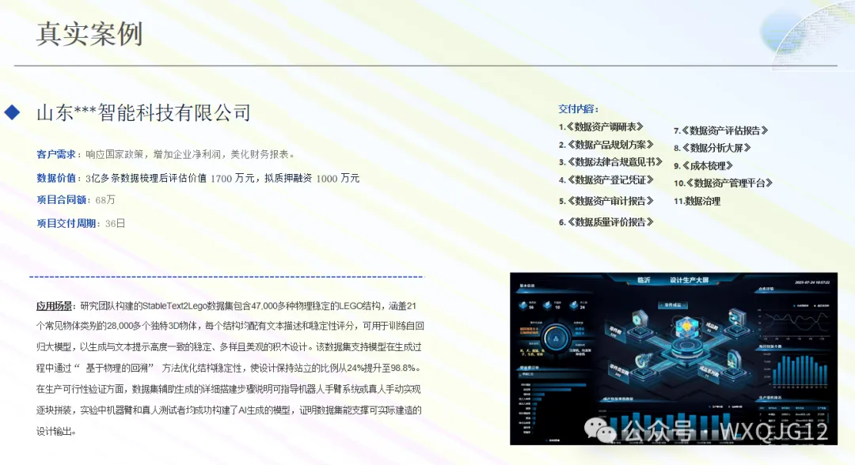Select item 5《数据资产审计报告》
Screen dimensions: 855x465
point(606,201)
